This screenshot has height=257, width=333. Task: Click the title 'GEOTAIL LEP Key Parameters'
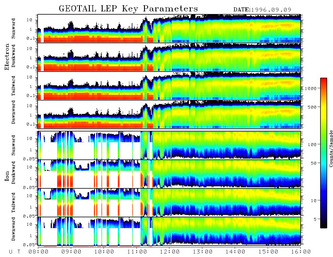128,9
